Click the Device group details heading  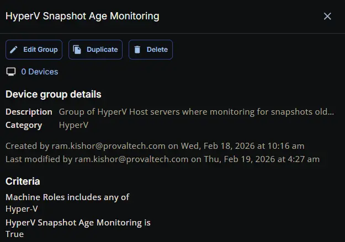click(54, 94)
